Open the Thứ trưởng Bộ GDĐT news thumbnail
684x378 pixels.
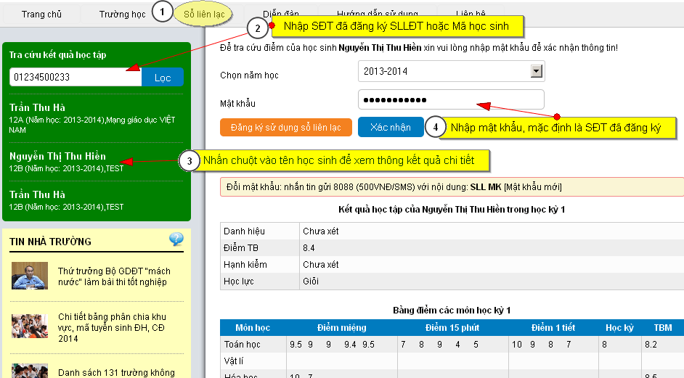click(30, 276)
